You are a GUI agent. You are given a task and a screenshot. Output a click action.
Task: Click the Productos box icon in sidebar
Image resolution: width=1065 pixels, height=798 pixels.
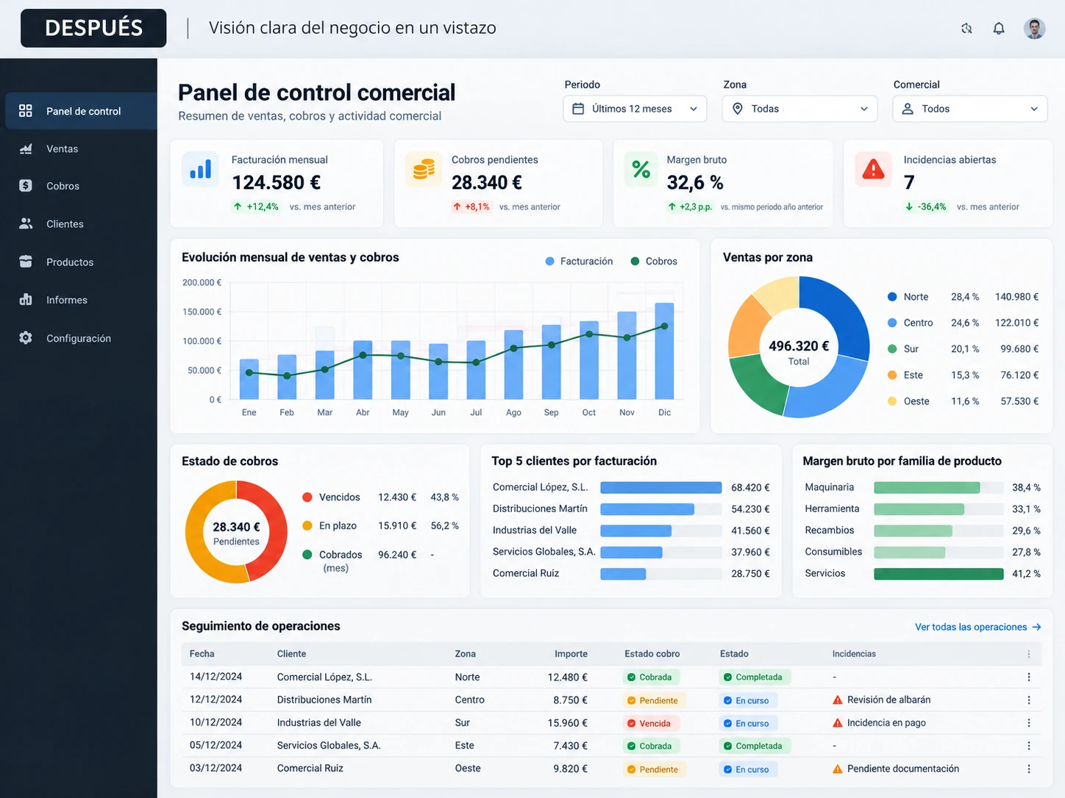tap(26, 262)
